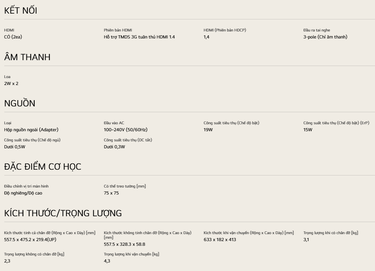Click the Loa value 2W x 2

(11, 83)
